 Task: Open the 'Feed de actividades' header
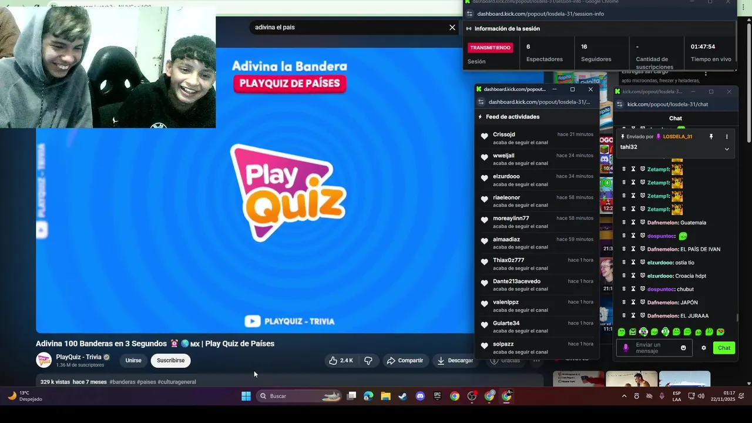point(512,117)
